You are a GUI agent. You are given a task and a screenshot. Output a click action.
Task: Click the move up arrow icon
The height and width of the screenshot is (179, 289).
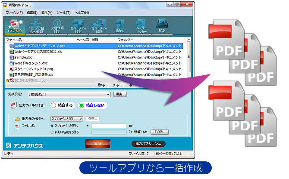(x=131, y=85)
